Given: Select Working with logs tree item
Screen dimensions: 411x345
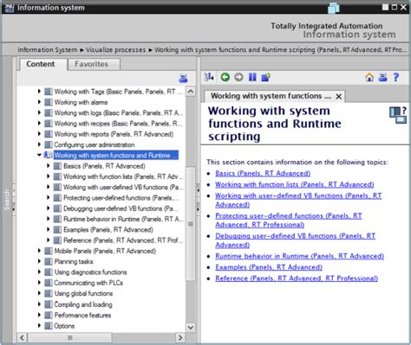Looking at the screenshot, I should (119, 112).
